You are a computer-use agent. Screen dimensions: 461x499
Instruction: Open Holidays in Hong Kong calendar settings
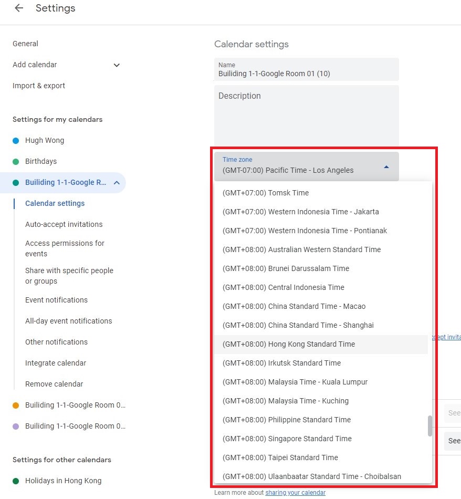[63, 481]
